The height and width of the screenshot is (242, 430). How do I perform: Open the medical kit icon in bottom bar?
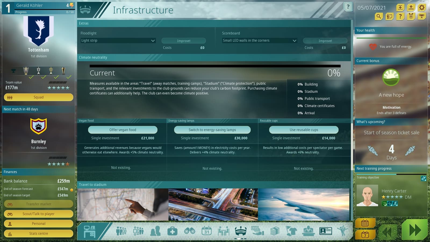click(x=172, y=231)
